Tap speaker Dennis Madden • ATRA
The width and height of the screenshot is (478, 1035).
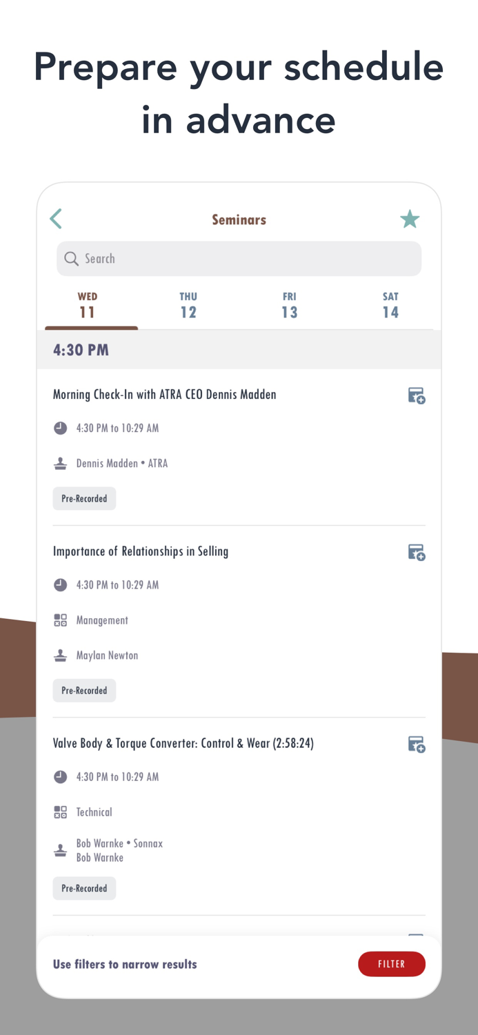[122, 464]
